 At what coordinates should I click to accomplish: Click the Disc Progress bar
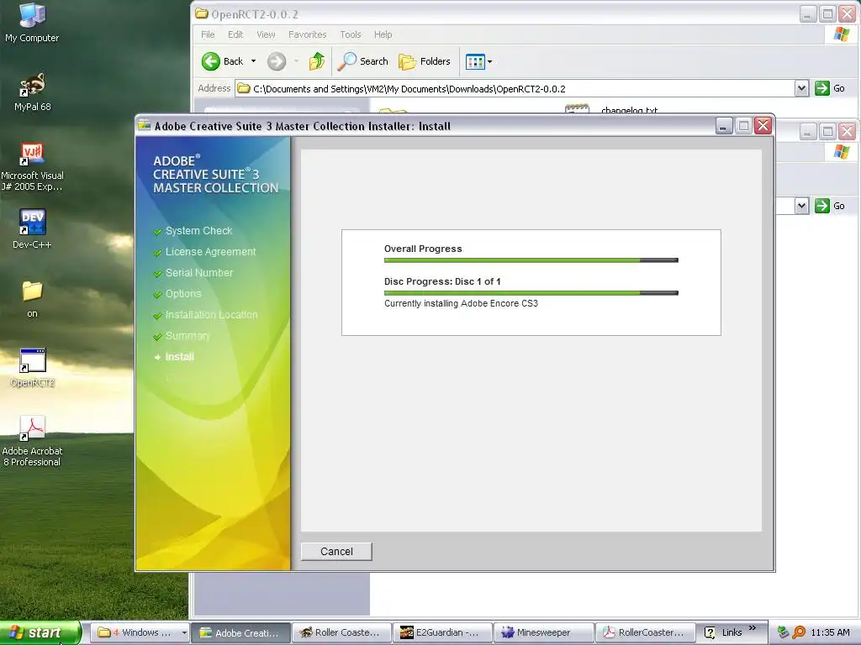pyautogui.click(x=531, y=293)
